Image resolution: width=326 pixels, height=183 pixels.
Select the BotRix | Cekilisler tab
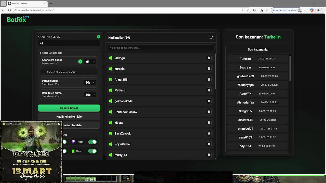point(27,3)
